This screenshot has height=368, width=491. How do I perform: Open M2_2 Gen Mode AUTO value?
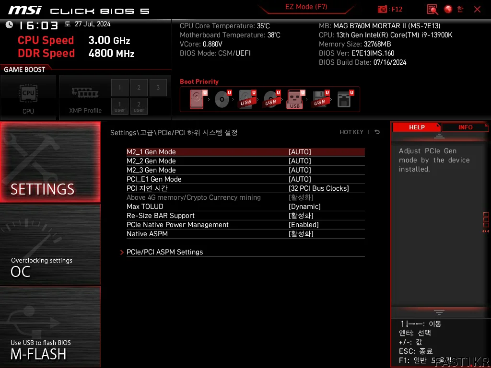click(x=300, y=161)
